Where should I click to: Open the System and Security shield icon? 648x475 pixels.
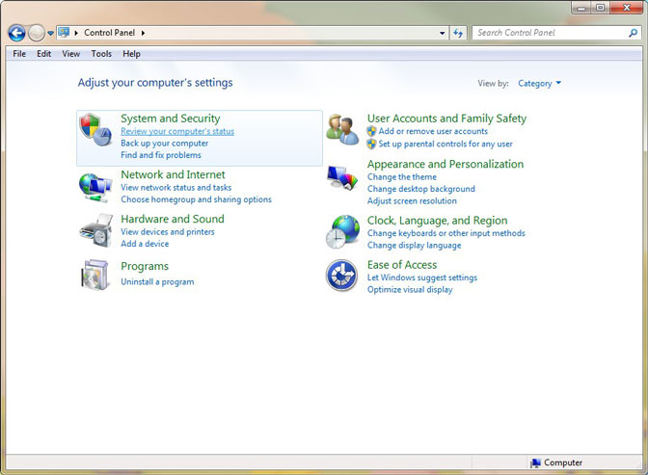[x=95, y=129]
